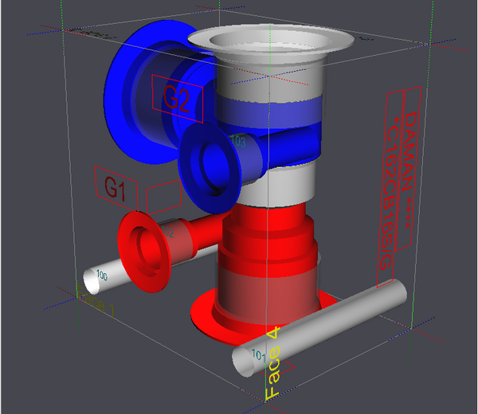Select the red flange of port 102
The height and width of the screenshot is (414, 478).
tap(144, 252)
